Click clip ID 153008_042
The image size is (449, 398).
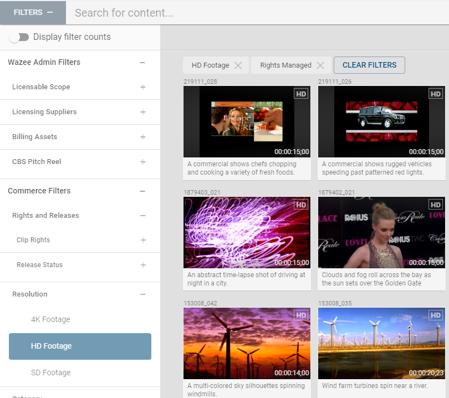(x=201, y=303)
